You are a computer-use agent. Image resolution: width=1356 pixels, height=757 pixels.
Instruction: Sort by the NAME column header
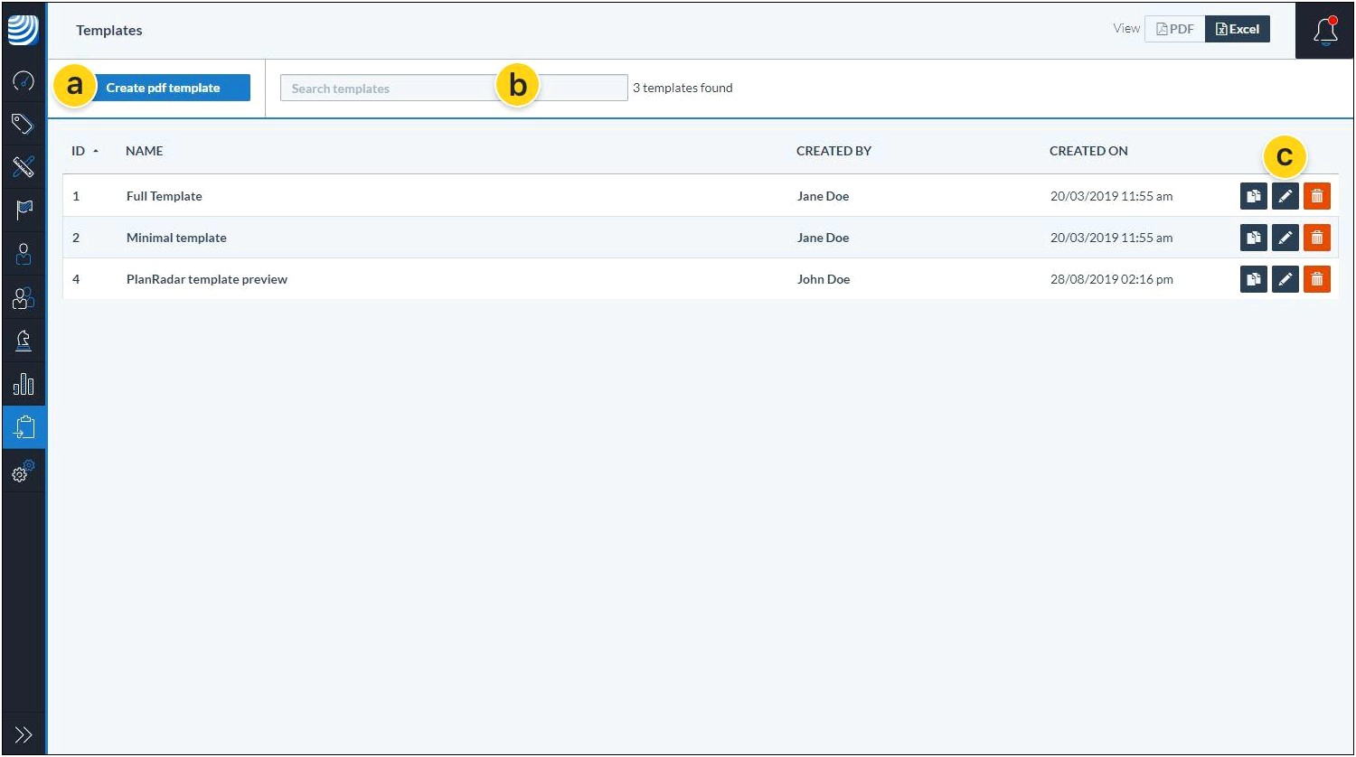point(145,151)
